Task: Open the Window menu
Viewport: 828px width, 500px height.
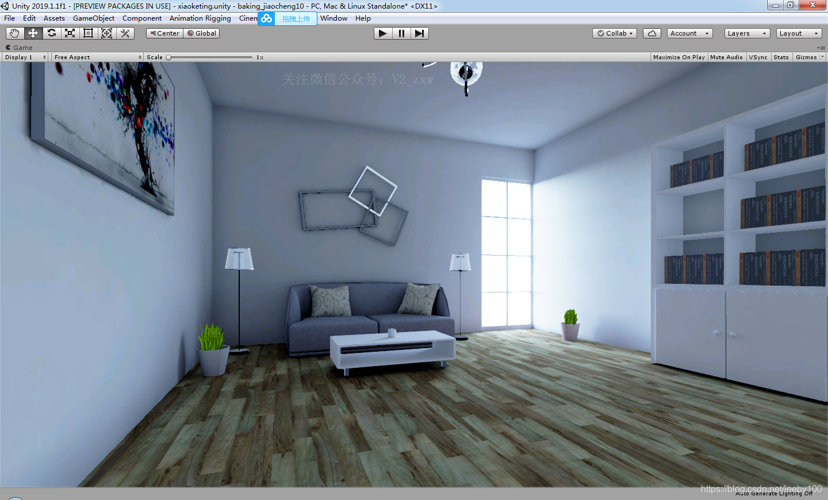Action: [x=333, y=18]
